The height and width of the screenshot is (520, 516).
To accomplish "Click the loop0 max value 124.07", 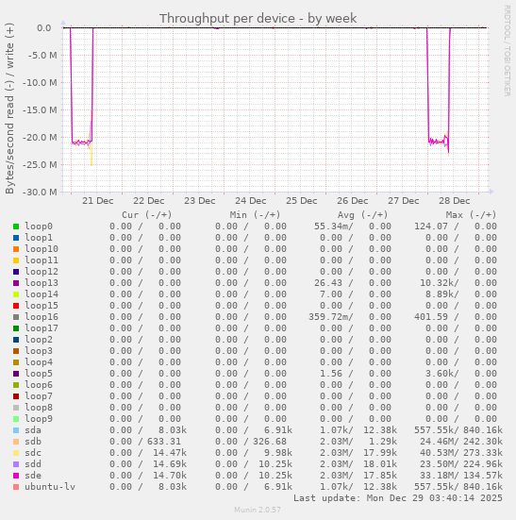I will 431,226.
